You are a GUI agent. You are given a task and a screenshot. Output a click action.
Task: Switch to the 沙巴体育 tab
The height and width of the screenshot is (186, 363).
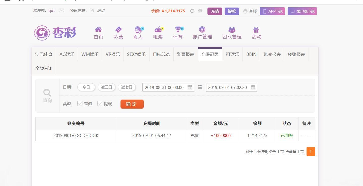pyautogui.click(x=44, y=54)
